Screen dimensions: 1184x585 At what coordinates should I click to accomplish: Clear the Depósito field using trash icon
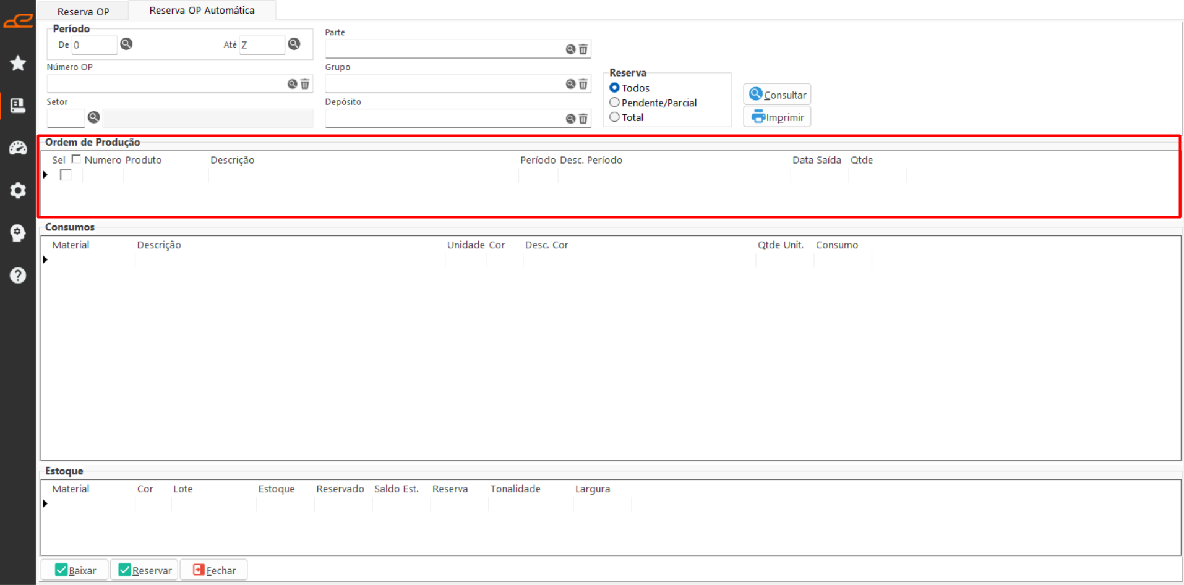(583, 119)
